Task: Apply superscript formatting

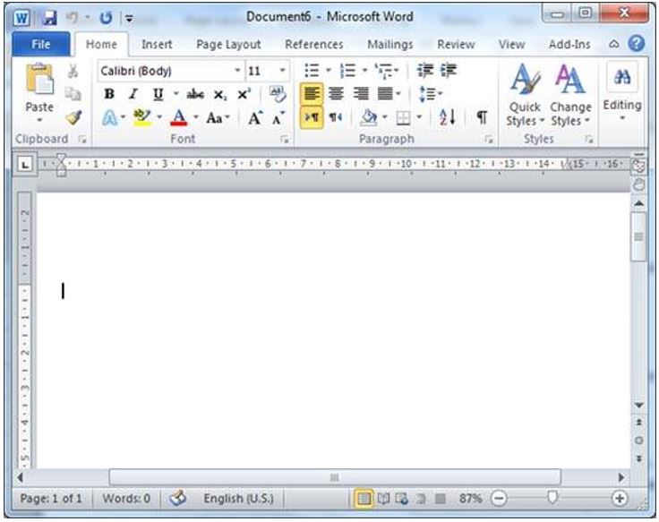Action: [x=244, y=94]
